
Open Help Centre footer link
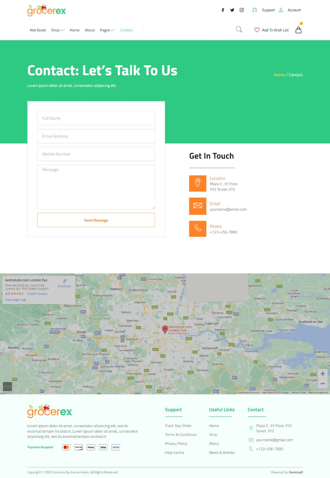[x=174, y=452]
